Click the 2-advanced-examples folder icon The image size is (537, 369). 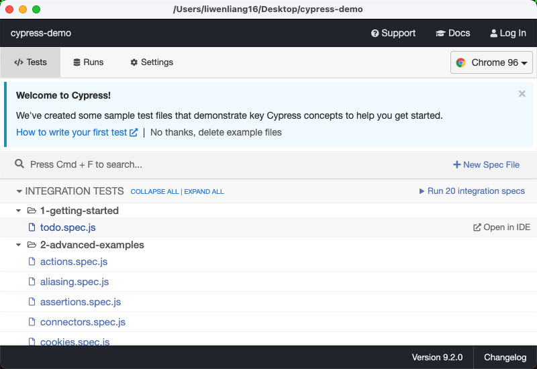[x=32, y=245]
